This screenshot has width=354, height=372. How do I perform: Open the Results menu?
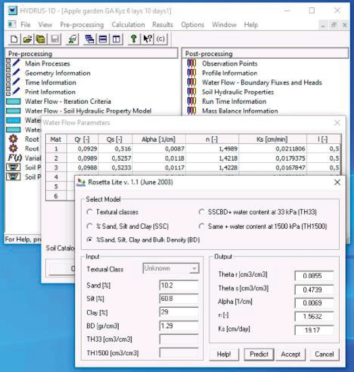click(x=162, y=25)
